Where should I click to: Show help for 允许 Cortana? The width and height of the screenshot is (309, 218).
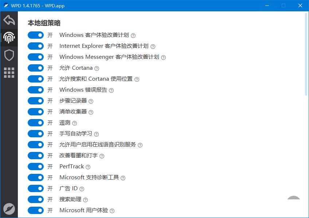click(97, 69)
